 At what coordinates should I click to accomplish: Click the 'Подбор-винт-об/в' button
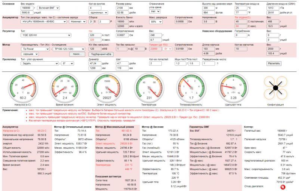[101, 54]
